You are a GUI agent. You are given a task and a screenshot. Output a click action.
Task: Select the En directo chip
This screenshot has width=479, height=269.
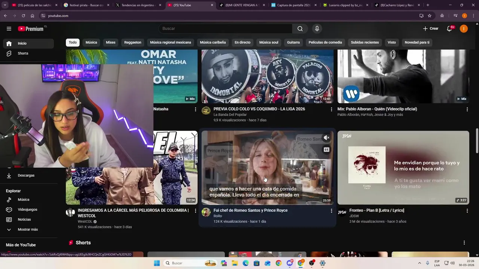tap(242, 43)
